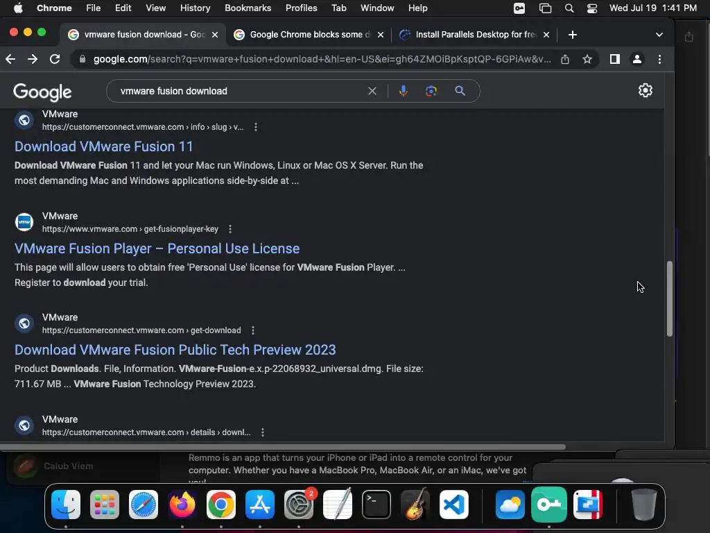The height and width of the screenshot is (533, 710).
Task: Share this page from the address bar
Action: click(565, 59)
